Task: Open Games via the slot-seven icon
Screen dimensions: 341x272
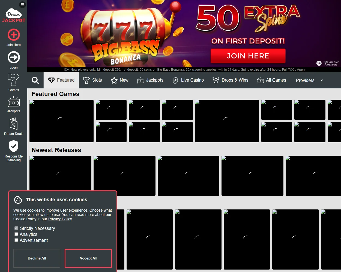Action: point(13,80)
